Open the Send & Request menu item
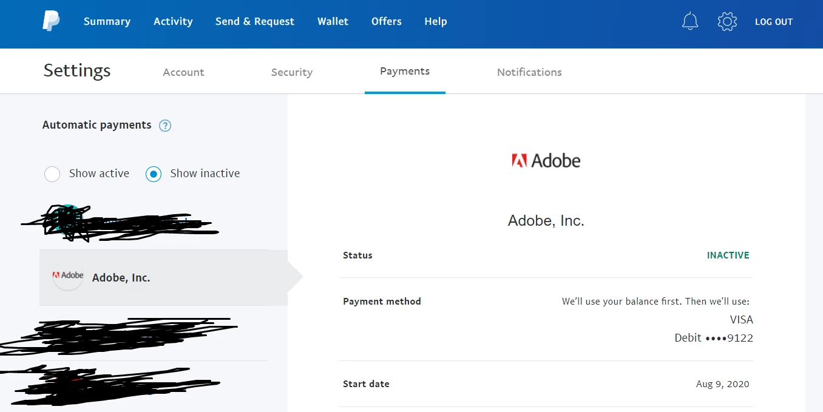Screen dimensions: 823x412 click(255, 22)
